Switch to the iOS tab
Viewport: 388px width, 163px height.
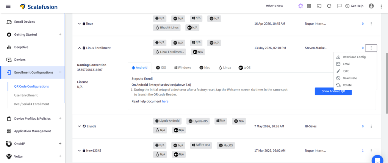click(161, 67)
